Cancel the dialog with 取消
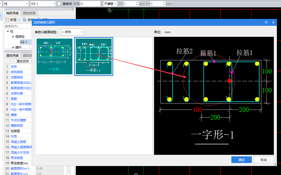 (263, 160)
